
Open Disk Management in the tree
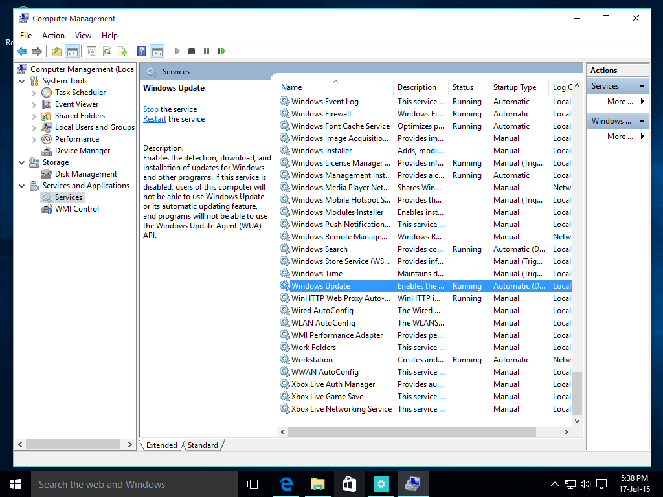point(86,174)
